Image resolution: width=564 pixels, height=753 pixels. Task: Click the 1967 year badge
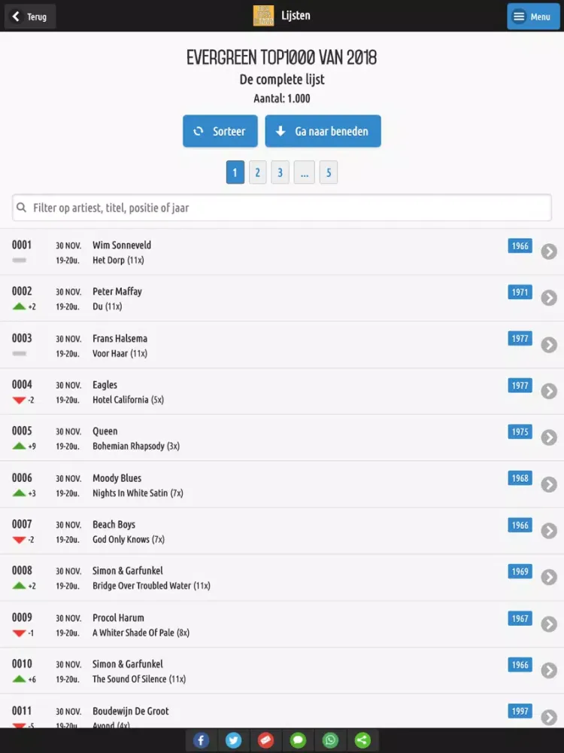click(x=520, y=618)
